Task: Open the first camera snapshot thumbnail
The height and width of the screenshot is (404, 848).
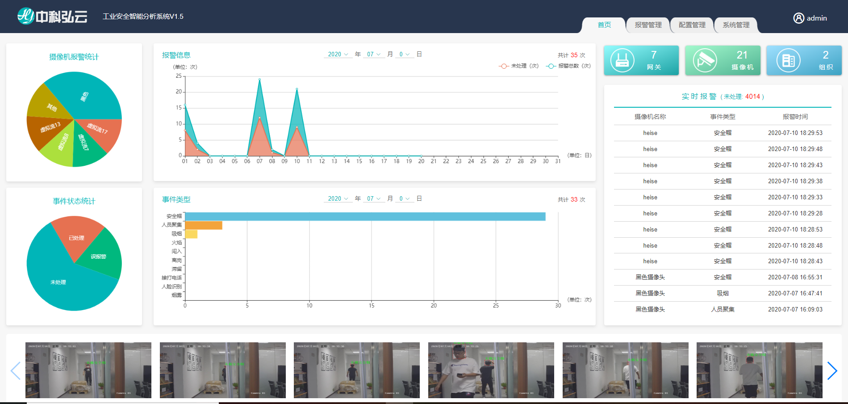Action: tap(88, 370)
